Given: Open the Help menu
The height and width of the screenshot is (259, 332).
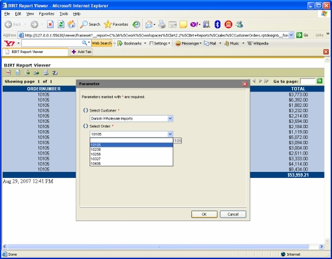Looking at the screenshot, I should point(76,14).
